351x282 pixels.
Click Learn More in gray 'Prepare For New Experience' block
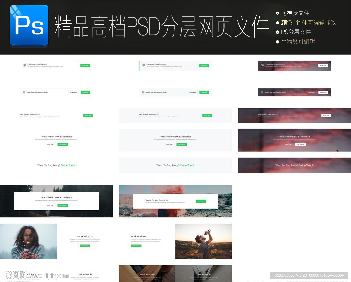pyautogui.click(x=169, y=144)
